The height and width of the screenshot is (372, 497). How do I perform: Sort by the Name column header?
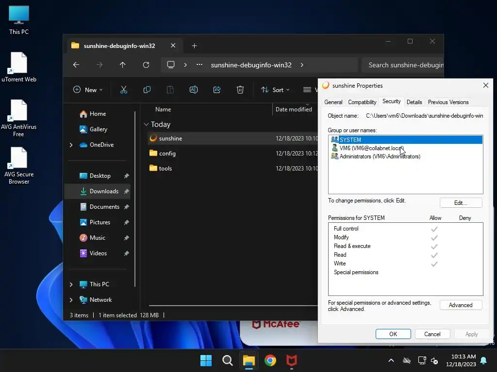pos(163,109)
